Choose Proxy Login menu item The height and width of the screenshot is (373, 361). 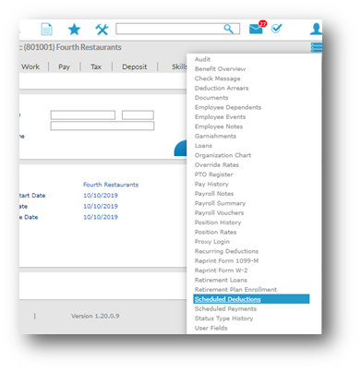point(212,242)
